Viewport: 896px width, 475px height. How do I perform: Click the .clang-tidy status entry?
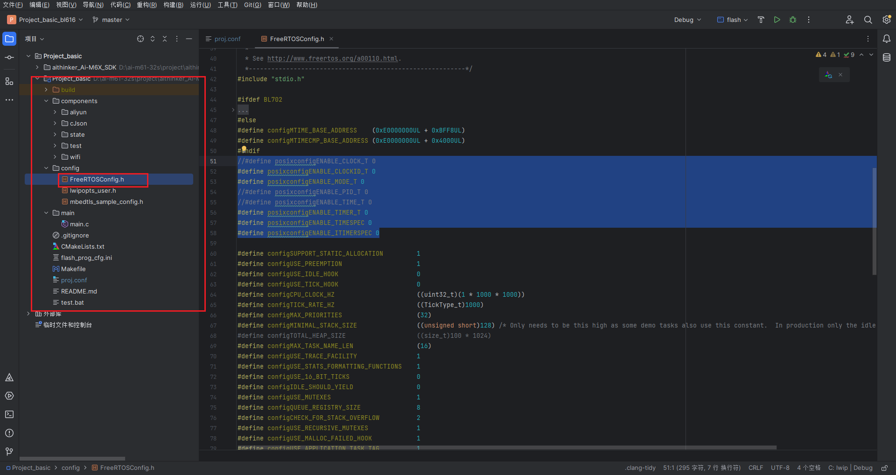pyautogui.click(x=640, y=468)
